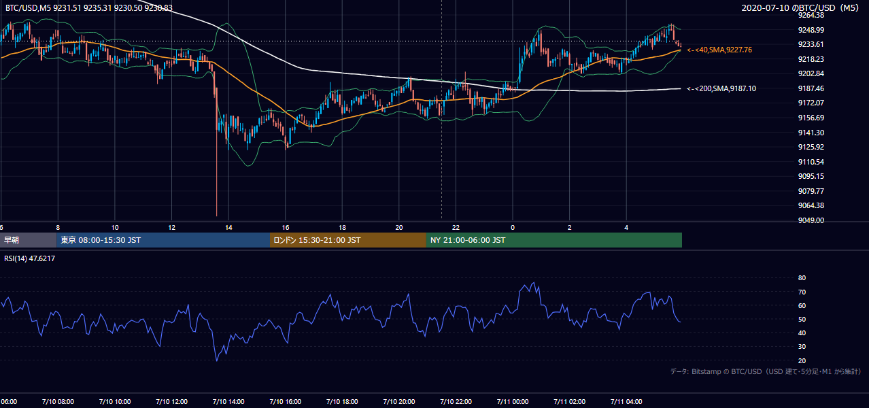The image size is (869, 408).
Task: Click the 9187.46 price axis label
Action: 811,88
